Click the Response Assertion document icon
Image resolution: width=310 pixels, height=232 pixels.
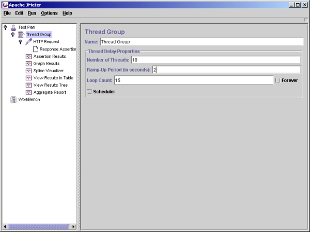coord(36,49)
